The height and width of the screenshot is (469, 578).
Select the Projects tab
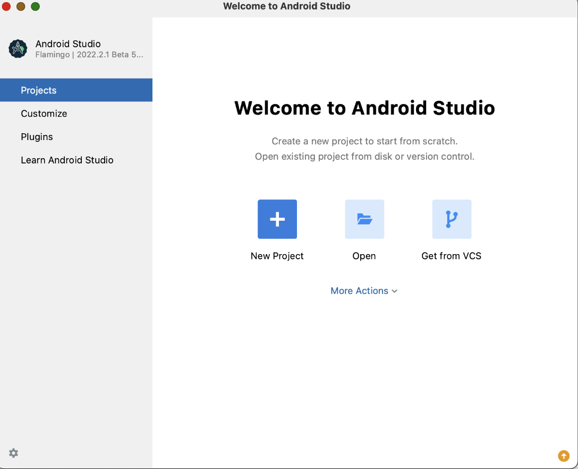pos(76,90)
